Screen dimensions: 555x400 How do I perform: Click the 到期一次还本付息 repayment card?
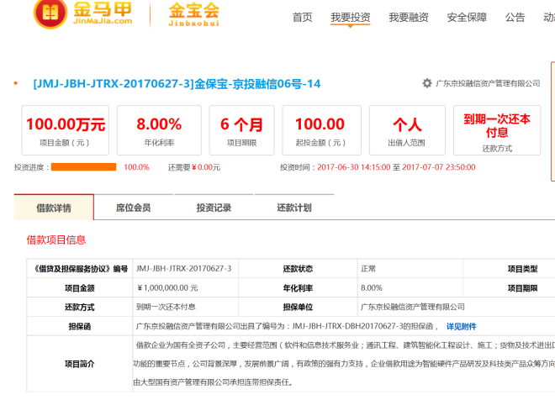point(497,130)
